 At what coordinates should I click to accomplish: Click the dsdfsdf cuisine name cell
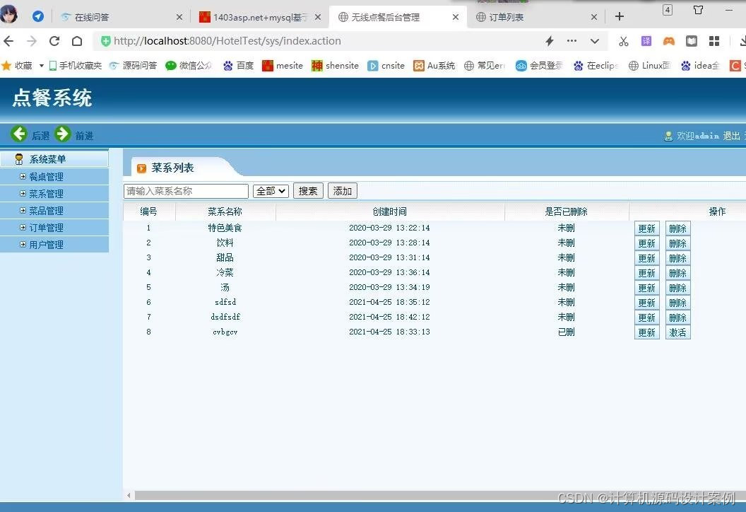click(225, 317)
